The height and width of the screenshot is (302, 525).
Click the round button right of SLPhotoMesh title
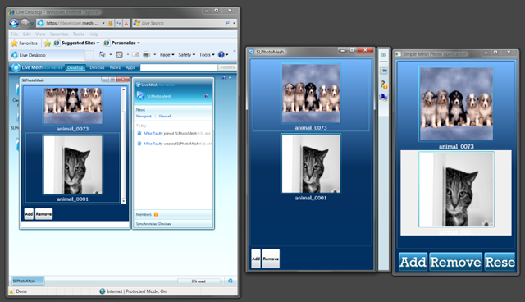(x=207, y=96)
